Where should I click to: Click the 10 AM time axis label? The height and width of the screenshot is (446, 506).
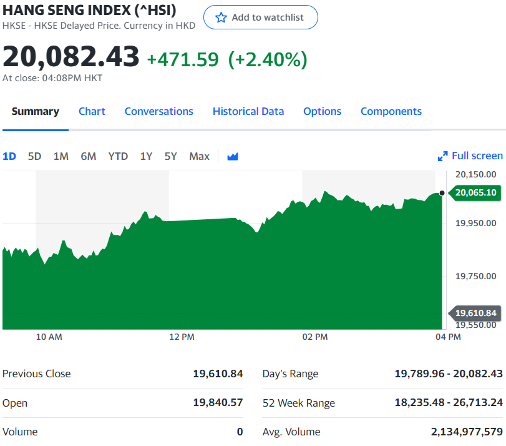49,337
